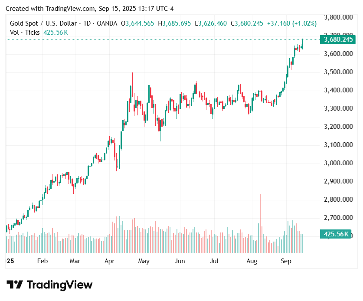Click the +37.160 (+1.02%) change value
This screenshot has width=363, height=301.
[291, 23]
